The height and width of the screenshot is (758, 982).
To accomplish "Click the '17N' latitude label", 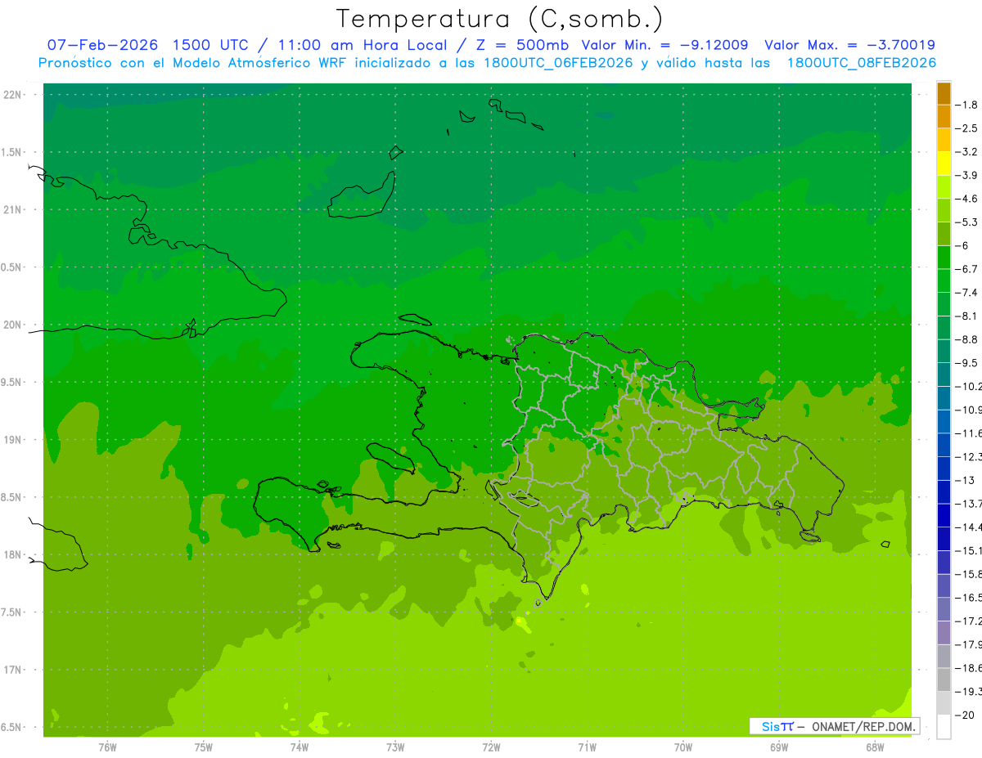I will [13, 670].
